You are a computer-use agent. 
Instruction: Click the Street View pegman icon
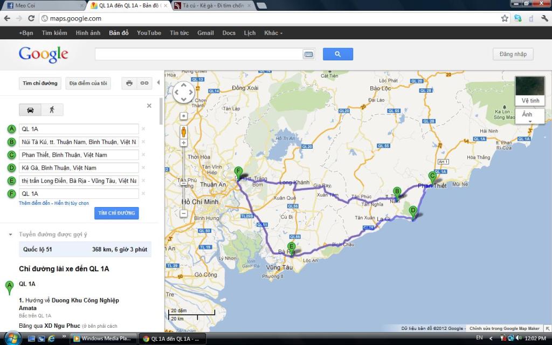tap(183, 132)
